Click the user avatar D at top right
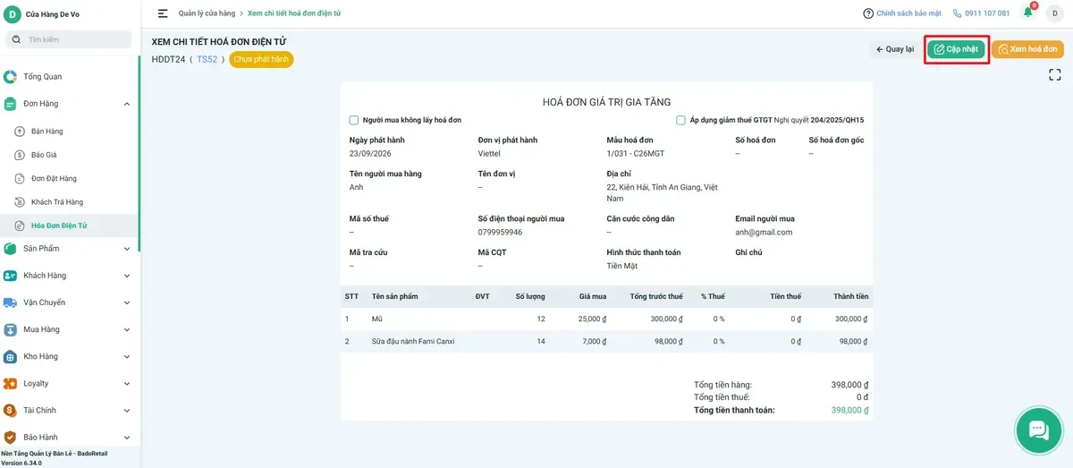The height and width of the screenshot is (468, 1073). pyautogui.click(x=1055, y=13)
